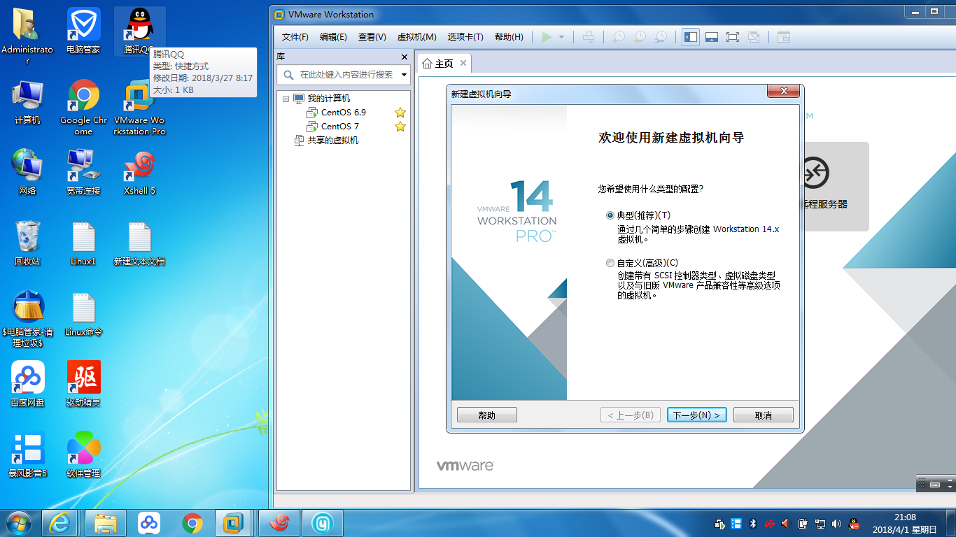The height and width of the screenshot is (537, 956).
Task: Toggle the thumbnail bar view icon
Action: pos(712,37)
